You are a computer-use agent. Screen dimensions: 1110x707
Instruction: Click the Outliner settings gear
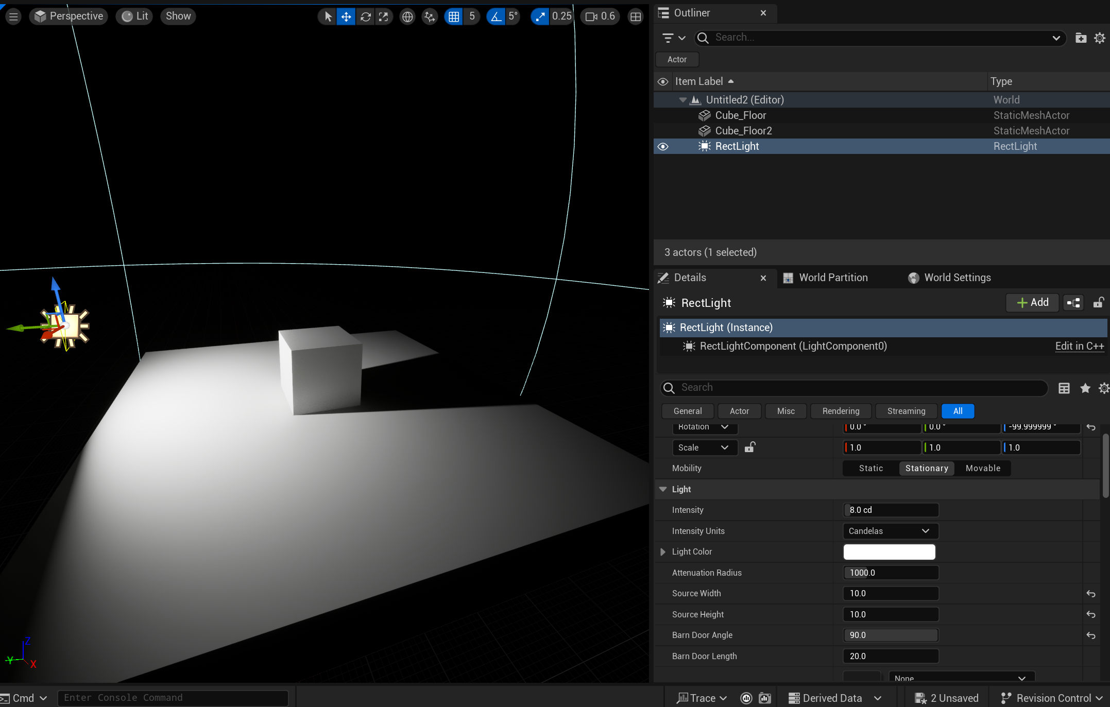pyautogui.click(x=1100, y=38)
